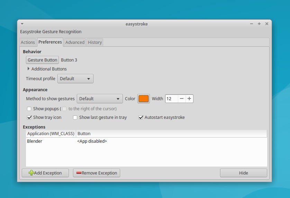
Task: Open the window menu arrow in title bar
Action: pos(22,24)
